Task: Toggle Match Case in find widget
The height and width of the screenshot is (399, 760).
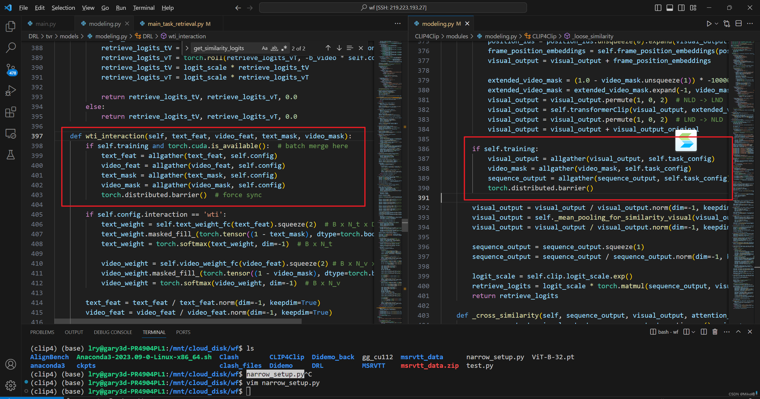Action: 265,48
